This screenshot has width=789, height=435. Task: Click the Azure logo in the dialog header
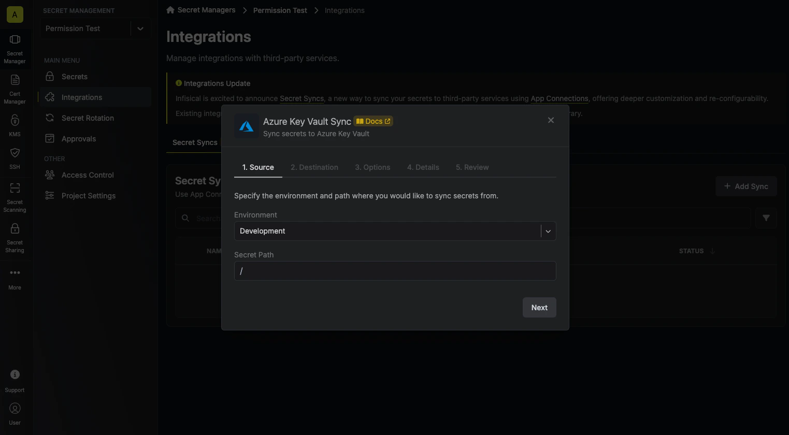(247, 126)
